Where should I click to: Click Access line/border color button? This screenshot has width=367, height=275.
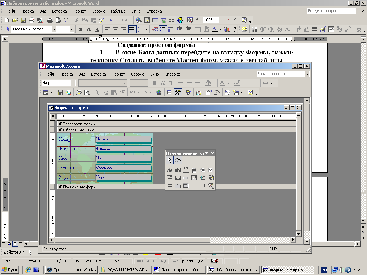coord(237,83)
